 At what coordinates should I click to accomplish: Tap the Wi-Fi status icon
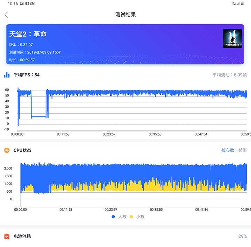coord(234,3)
